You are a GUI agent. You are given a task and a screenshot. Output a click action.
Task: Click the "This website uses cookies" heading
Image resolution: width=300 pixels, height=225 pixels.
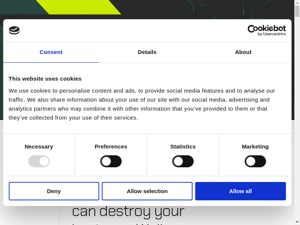pos(45,79)
